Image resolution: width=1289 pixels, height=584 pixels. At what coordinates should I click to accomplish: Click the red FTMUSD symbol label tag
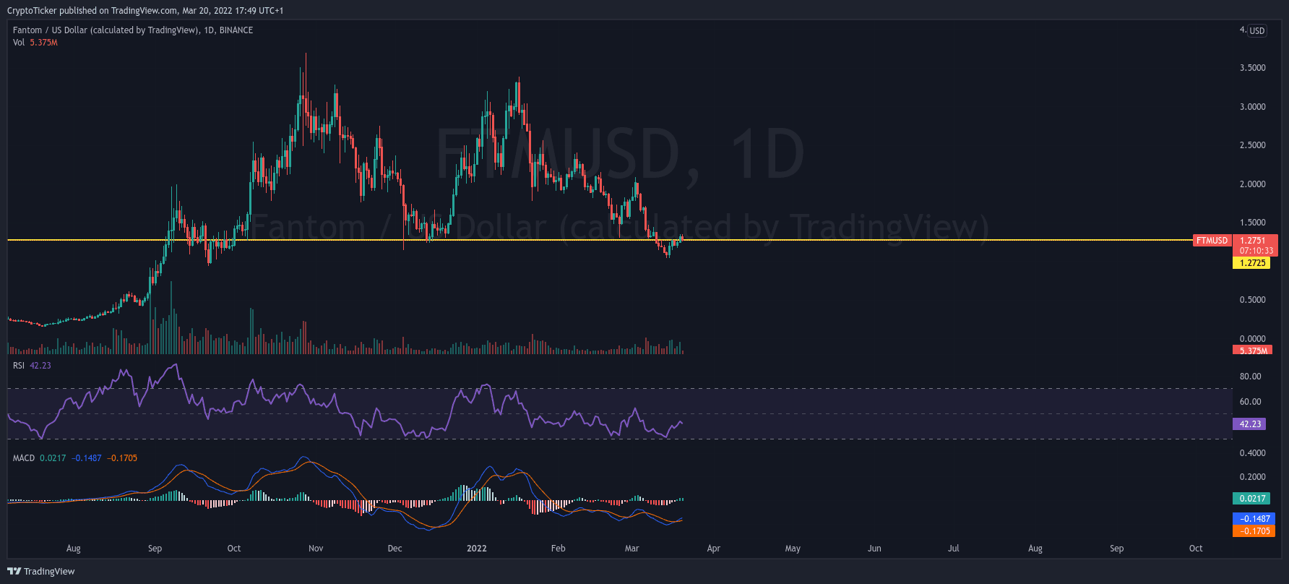click(1212, 241)
